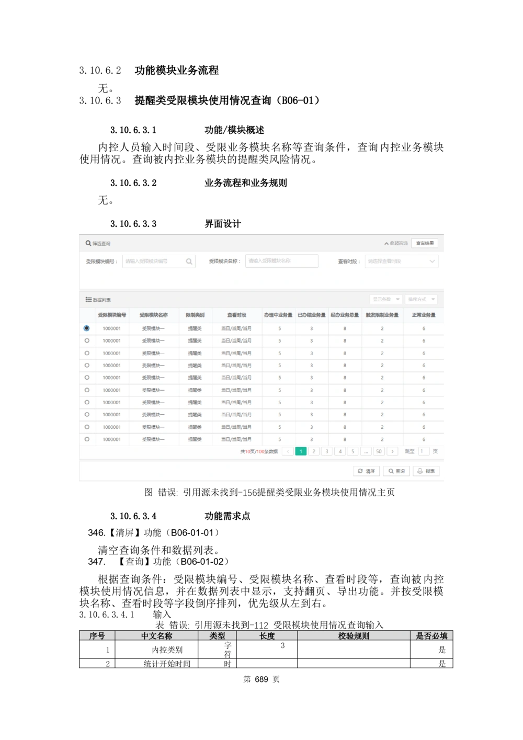Collapse the filter with 收起筛选
Image resolution: width=523 pixels, height=740 pixels.
tap(395, 243)
